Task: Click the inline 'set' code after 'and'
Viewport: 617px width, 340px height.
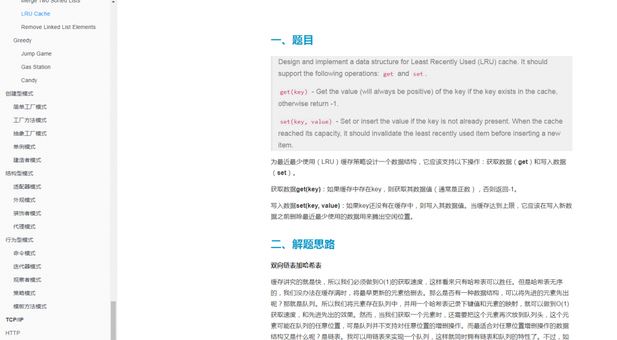Action: coord(418,74)
